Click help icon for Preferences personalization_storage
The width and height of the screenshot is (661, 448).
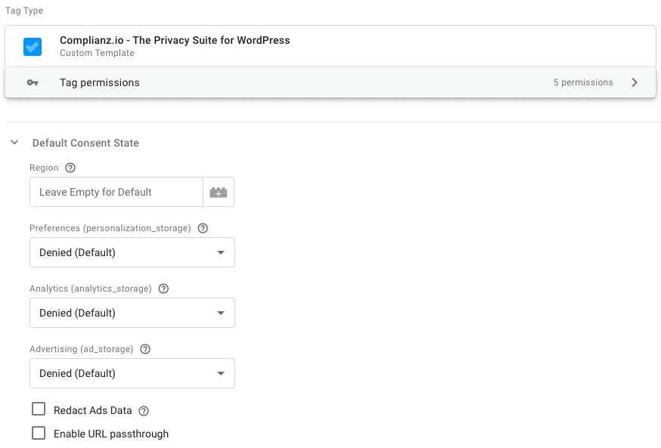click(203, 228)
